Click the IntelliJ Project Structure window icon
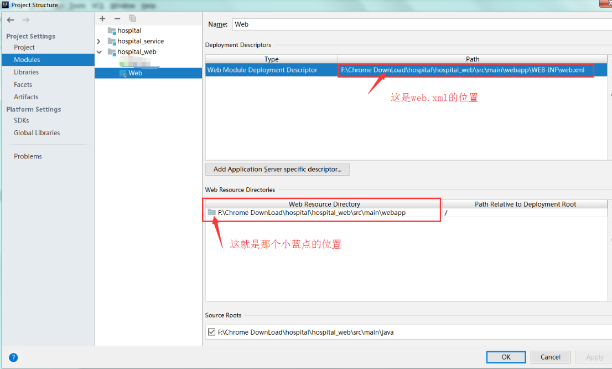The width and height of the screenshot is (612, 369). (x=6, y=4)
